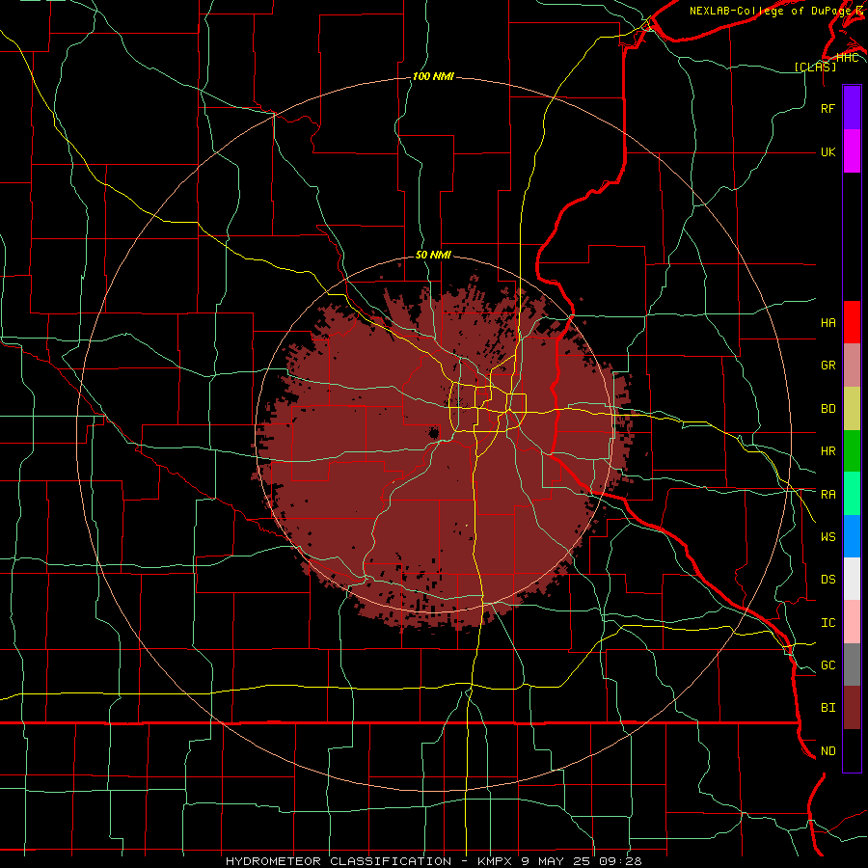868x868 pixels.
Task: Click the WS blue legend swatch
Action: click(852, 536)
